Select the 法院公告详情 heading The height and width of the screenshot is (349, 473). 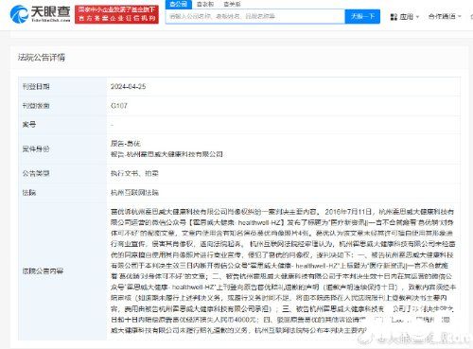tap(42, 58)
